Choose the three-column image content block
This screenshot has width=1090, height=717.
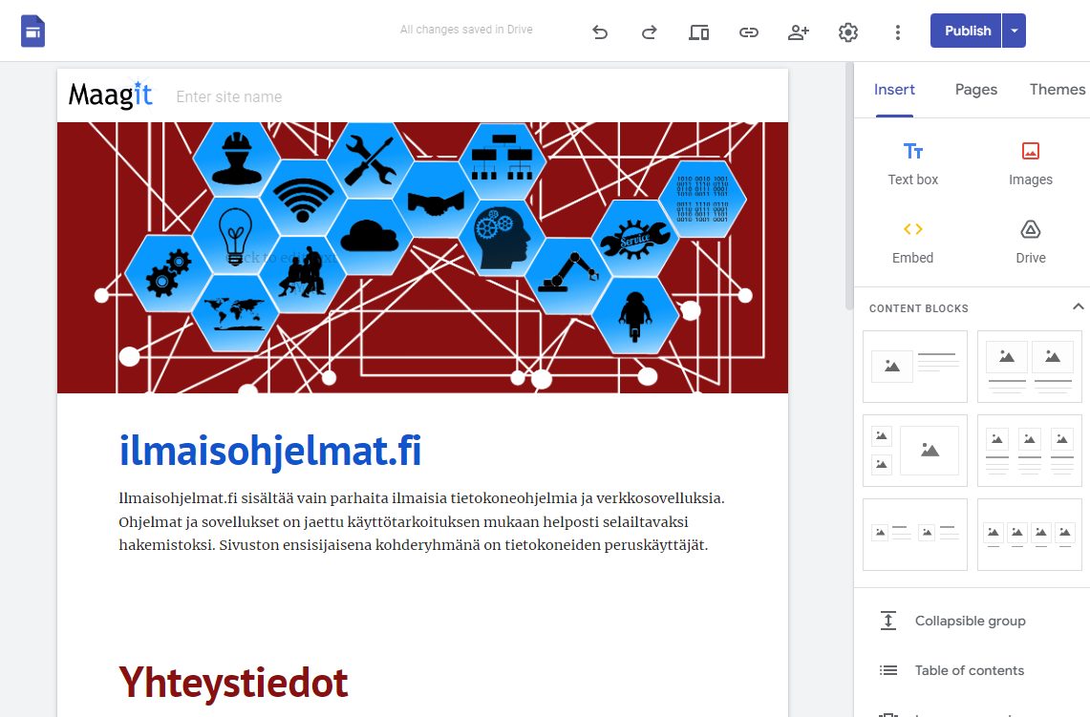(1030, 451)
